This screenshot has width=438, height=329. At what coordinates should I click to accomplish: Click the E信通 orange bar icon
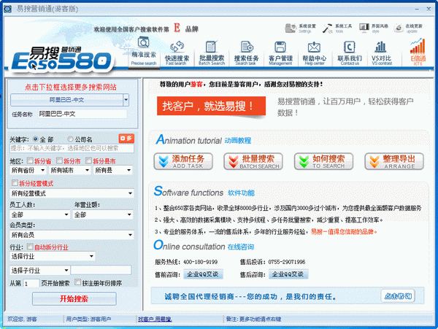418,52
